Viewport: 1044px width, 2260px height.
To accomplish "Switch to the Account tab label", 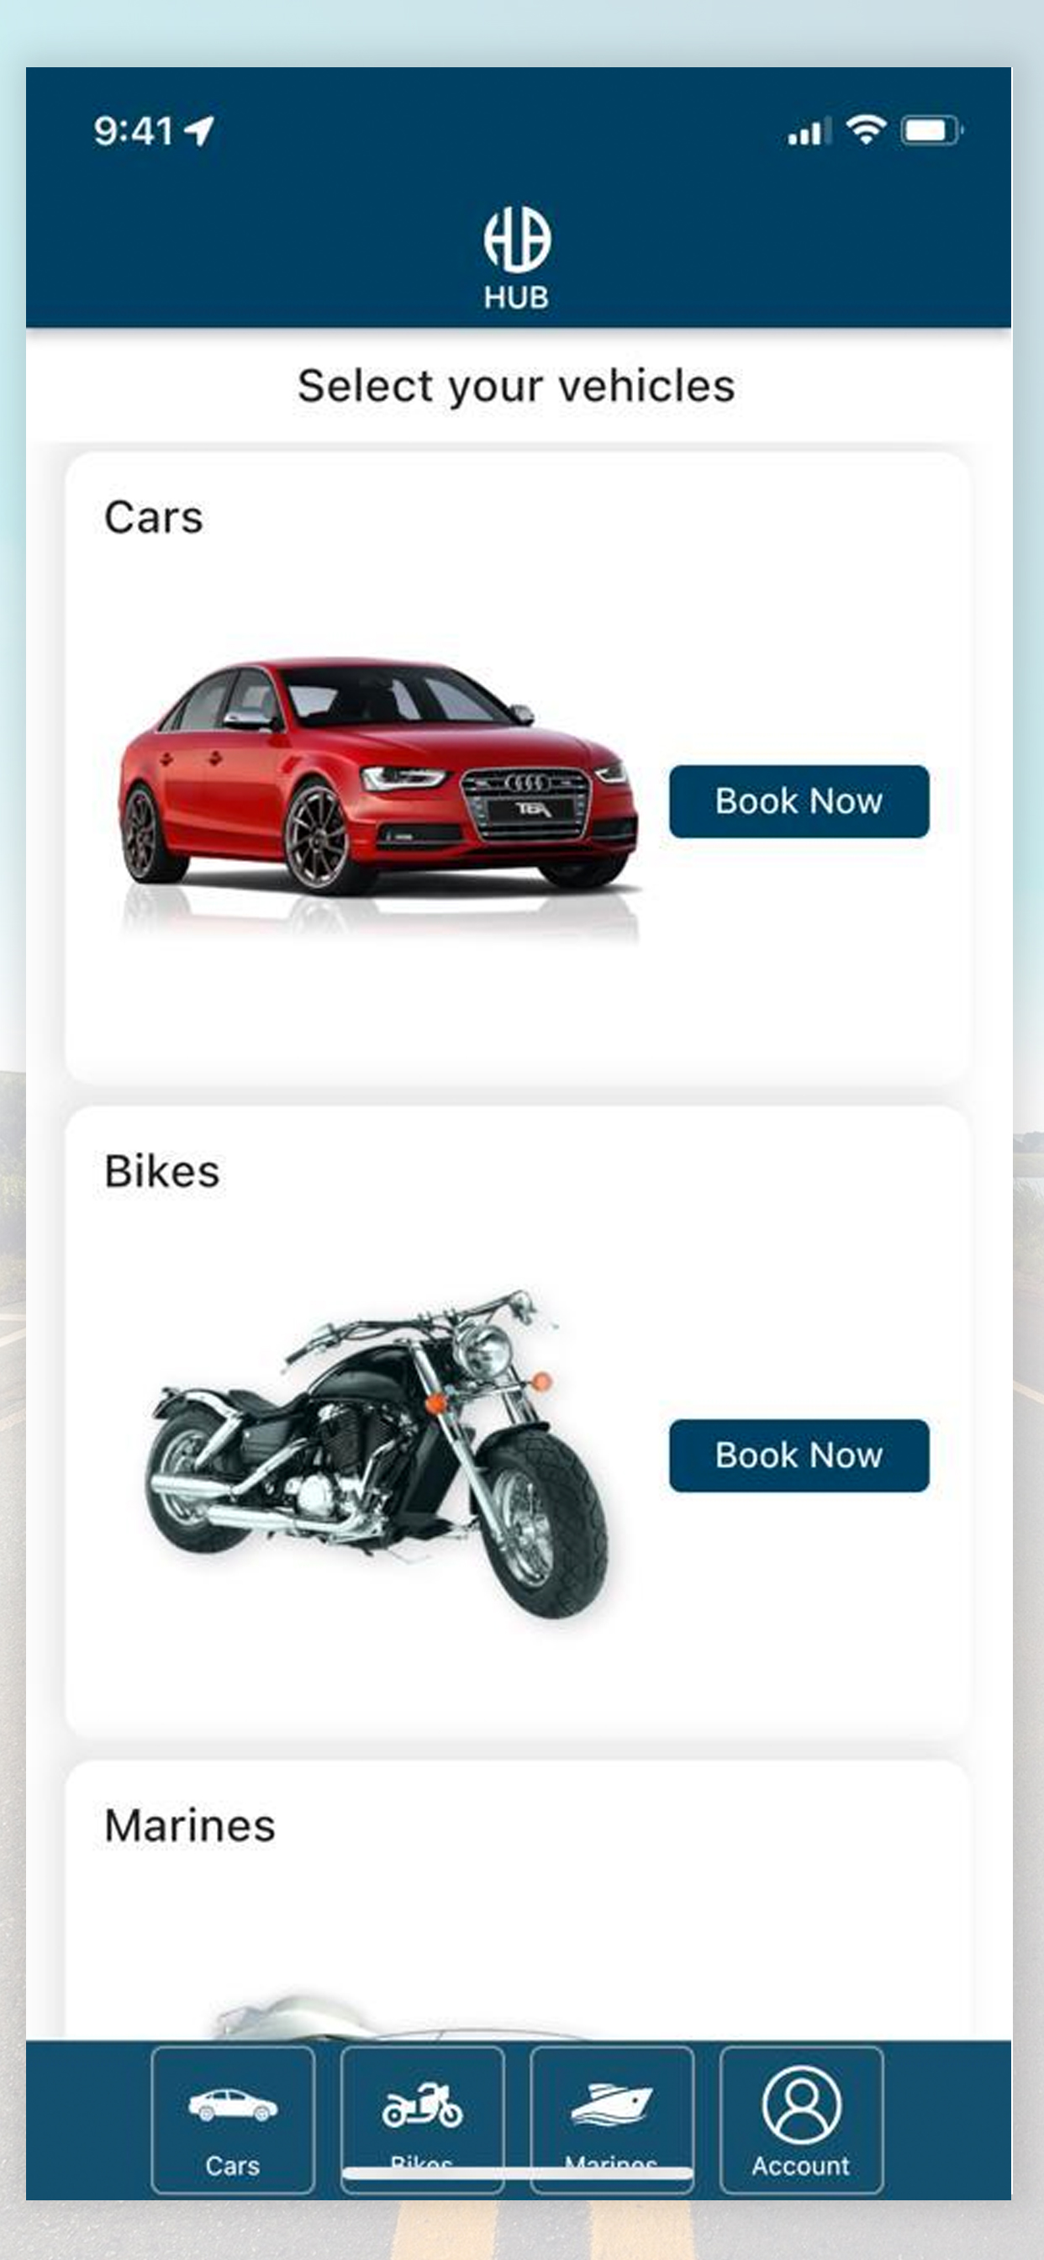I will coord(800,2166).
